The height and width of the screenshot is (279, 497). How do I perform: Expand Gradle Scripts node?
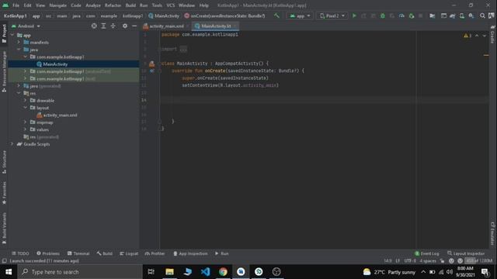[x=12, y=144]
